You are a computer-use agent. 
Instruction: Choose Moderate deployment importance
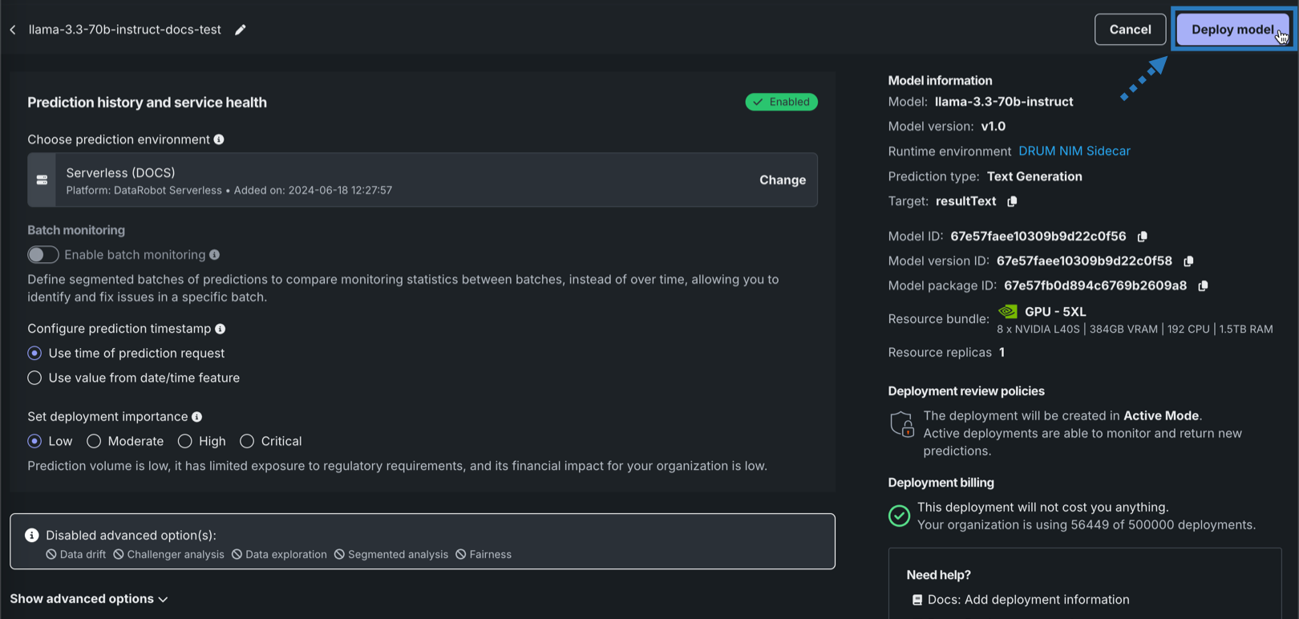[94, 441]
